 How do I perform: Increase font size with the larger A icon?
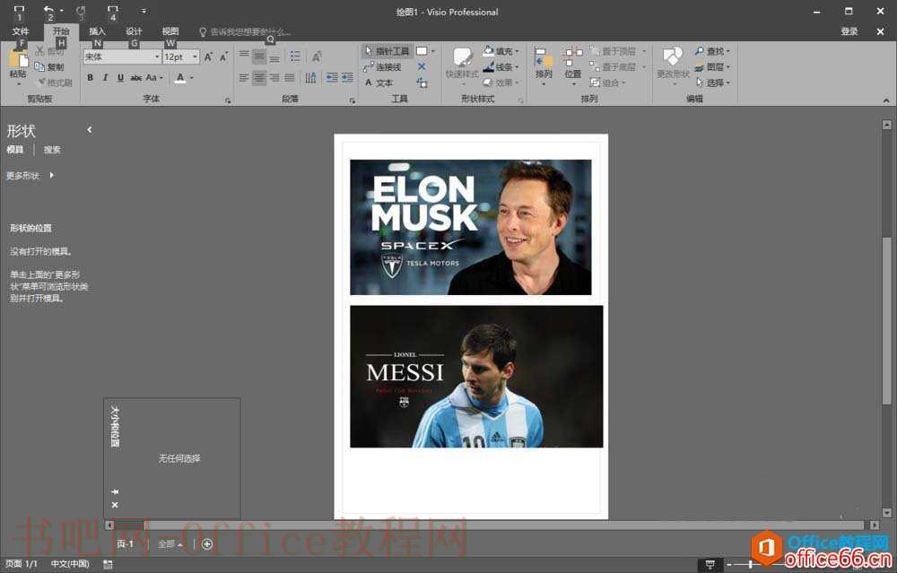point(208,56)
